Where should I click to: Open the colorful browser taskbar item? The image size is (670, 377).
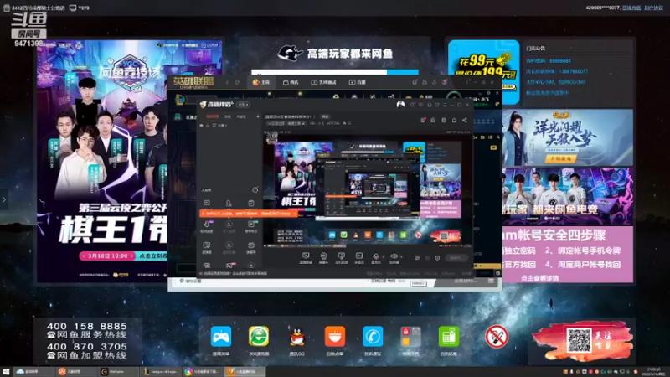click(x=204, y=372)
